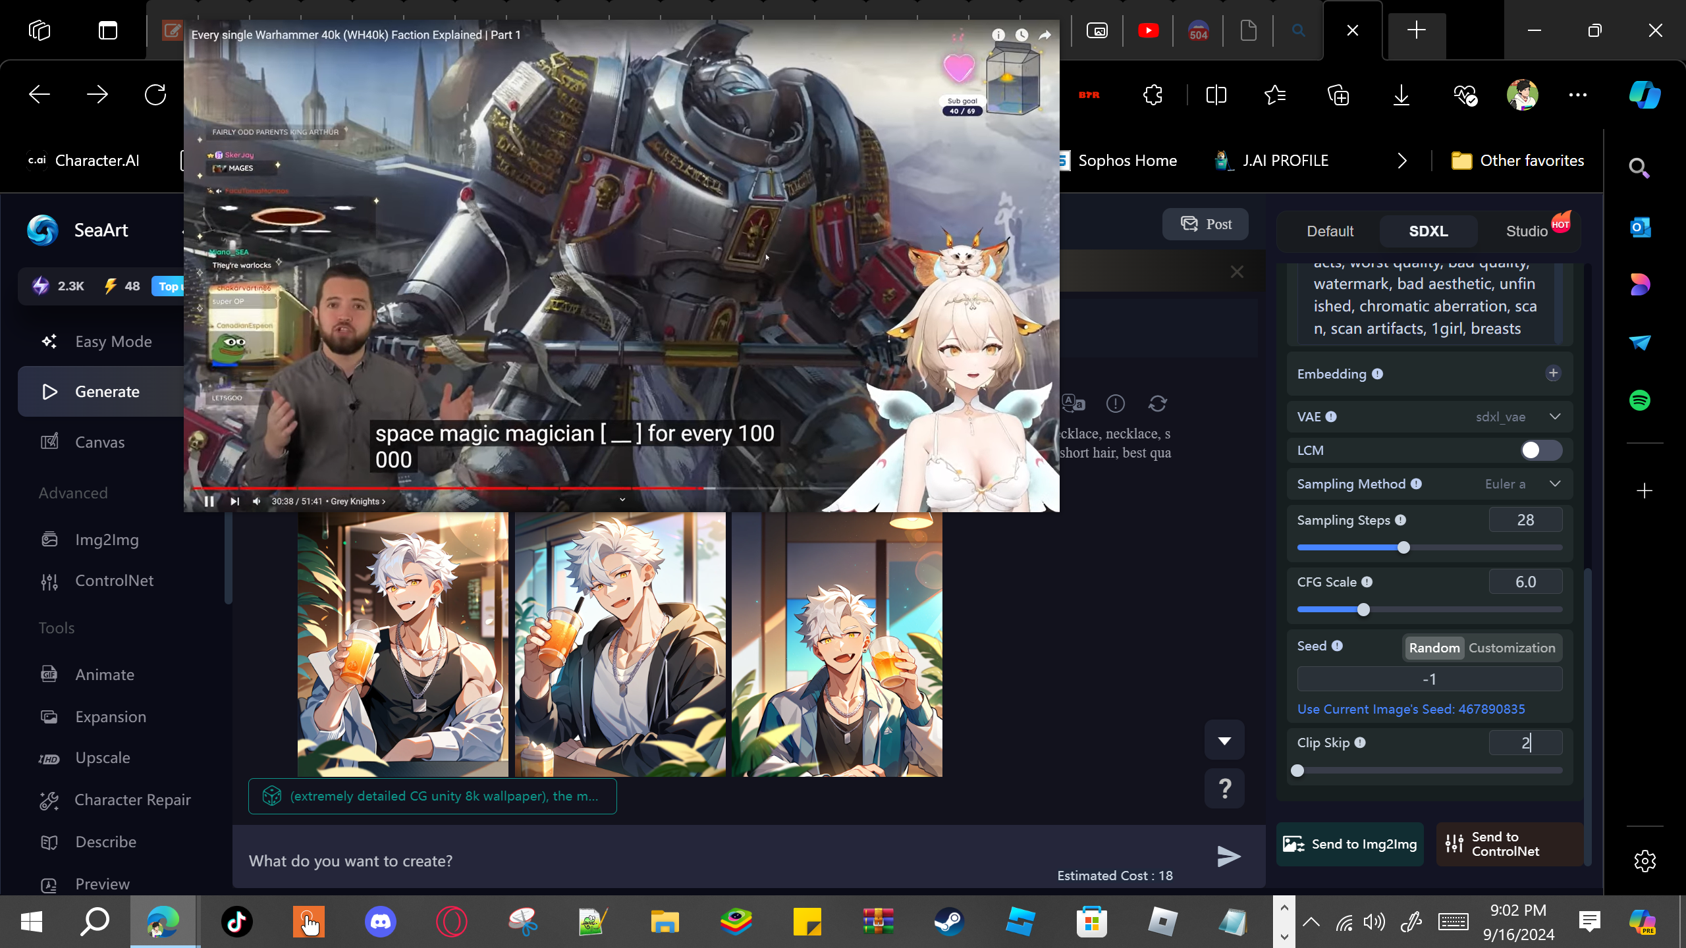
Task: Expand more favorites with chevron
Action: coord(1401,161)
